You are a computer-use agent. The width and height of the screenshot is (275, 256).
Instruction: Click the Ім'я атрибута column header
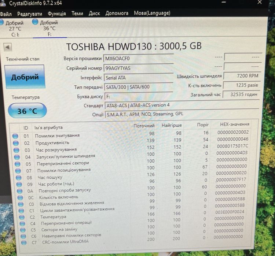[x=48, y=127]
